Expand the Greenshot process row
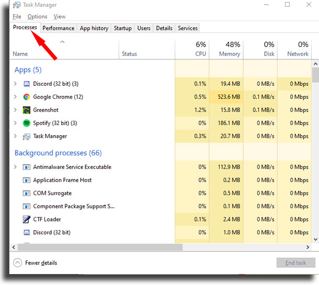Screen dimensions: 319x285 (x=15, y=110)
